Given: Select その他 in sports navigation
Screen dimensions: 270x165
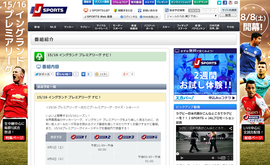Looking at the screenshot, I should pos(230,27).
